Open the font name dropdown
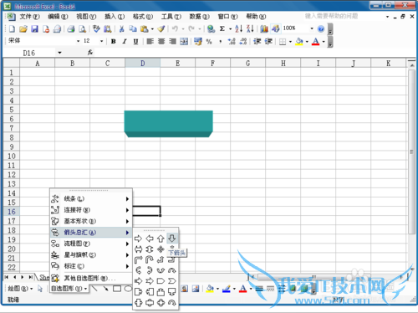 coord(79,41)
